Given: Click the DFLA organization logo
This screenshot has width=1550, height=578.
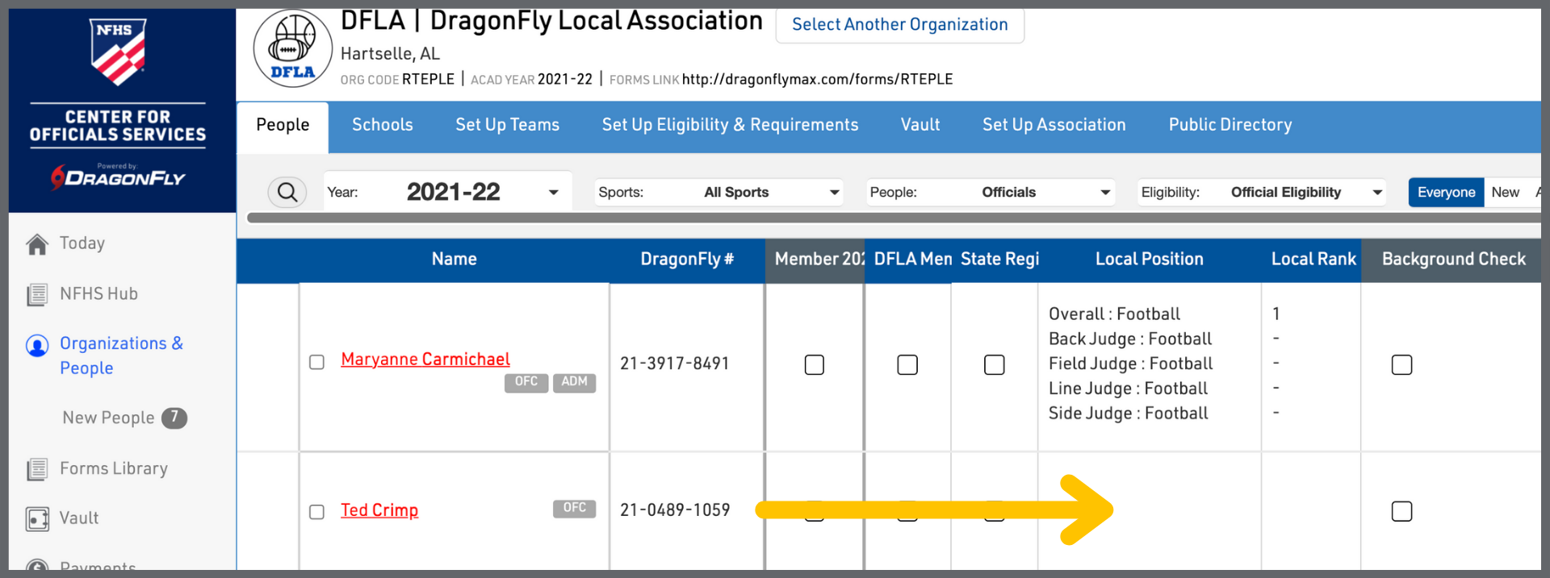Looking at the screenshot, I should [292, 50].
